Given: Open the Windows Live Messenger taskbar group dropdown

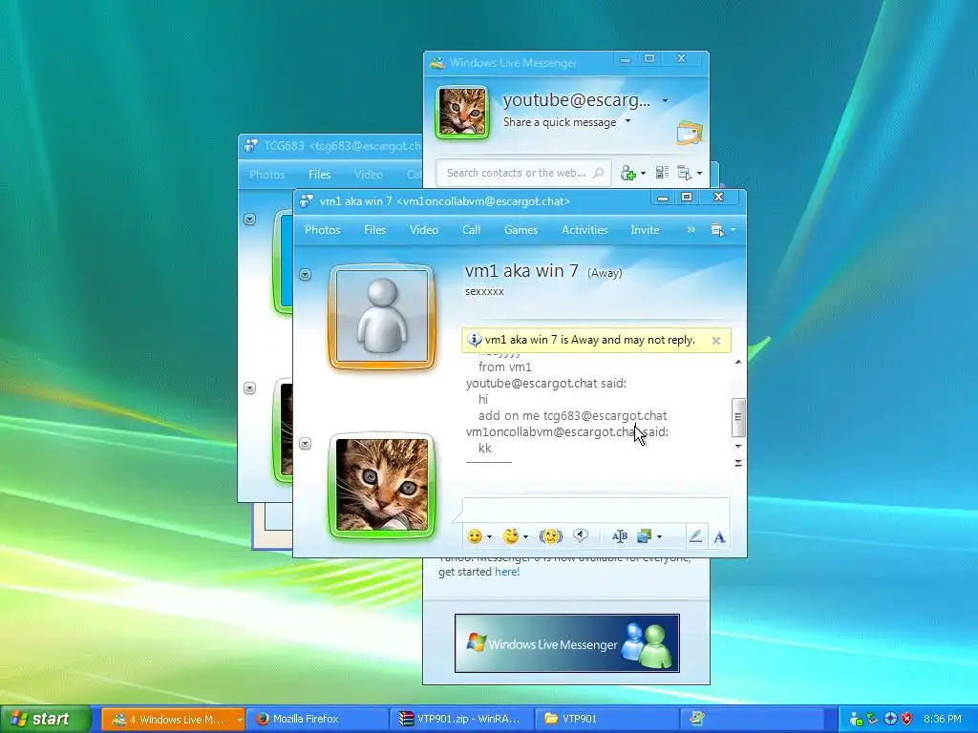Looking at the screenshot, I should pyautogui.click(x=239, y=720).
